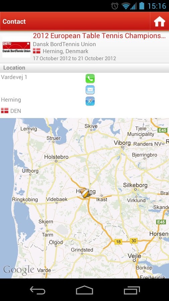Tap the Danish flag beside DEN

click(5, 111)
